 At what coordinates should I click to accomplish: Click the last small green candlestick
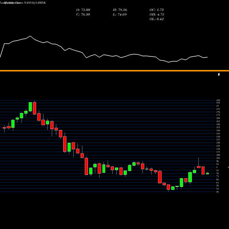point(207,174)
